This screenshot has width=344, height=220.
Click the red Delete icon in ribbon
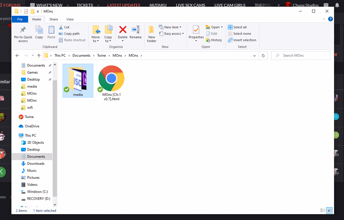123,30
